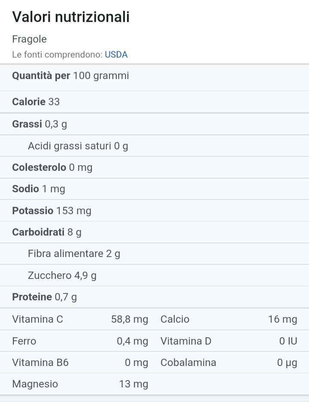Click the Valori nutrizionali heading

pos(71,17)
